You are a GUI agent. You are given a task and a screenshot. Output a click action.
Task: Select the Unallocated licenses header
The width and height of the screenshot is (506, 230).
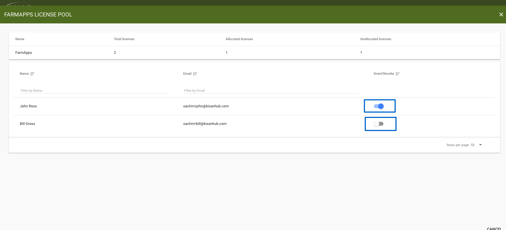point(376,39)
